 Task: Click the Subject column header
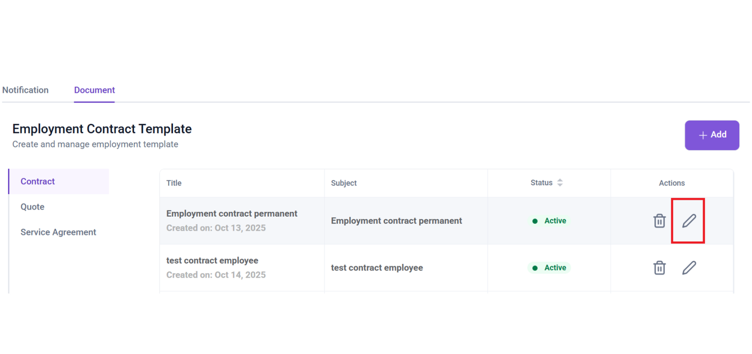344,183
